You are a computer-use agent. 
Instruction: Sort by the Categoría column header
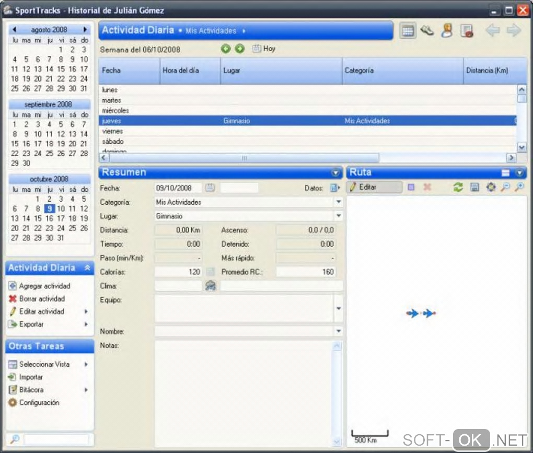[402, 71]
